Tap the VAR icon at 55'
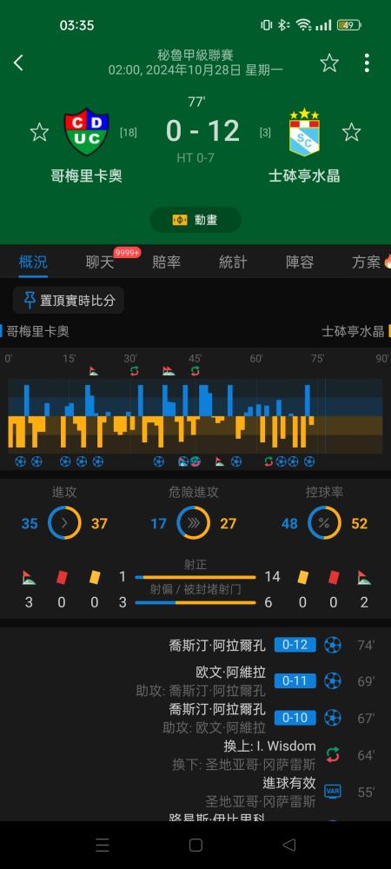This screenshot has width=391, height=869. [x=332, y=792]
